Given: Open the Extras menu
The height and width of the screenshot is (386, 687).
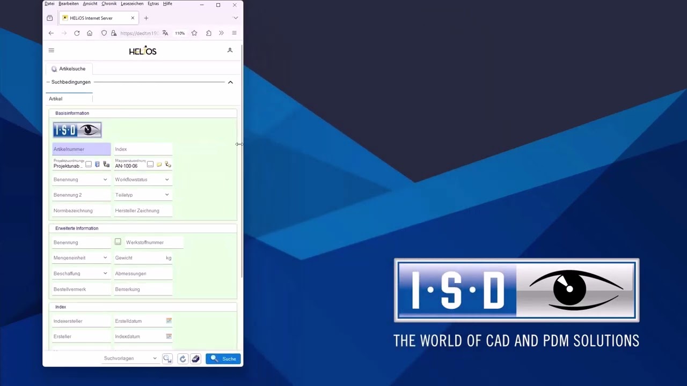Looking at the screenshot, I should pyautogui.click(x=154, y=4).
